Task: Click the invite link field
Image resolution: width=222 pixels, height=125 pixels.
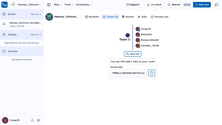Action: tap(128, 73)
